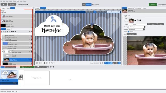Open the Shape Cloud dropdown
The image size is (166, 93).
[140, 24]
